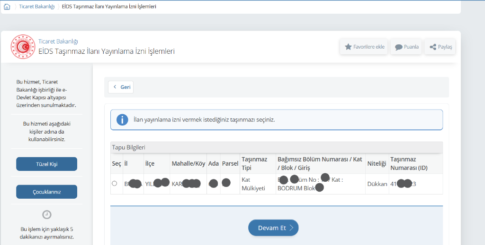Viewport: 485px width, 245px height.
Task: Click the Seç column header
Action: coord(117,164)
